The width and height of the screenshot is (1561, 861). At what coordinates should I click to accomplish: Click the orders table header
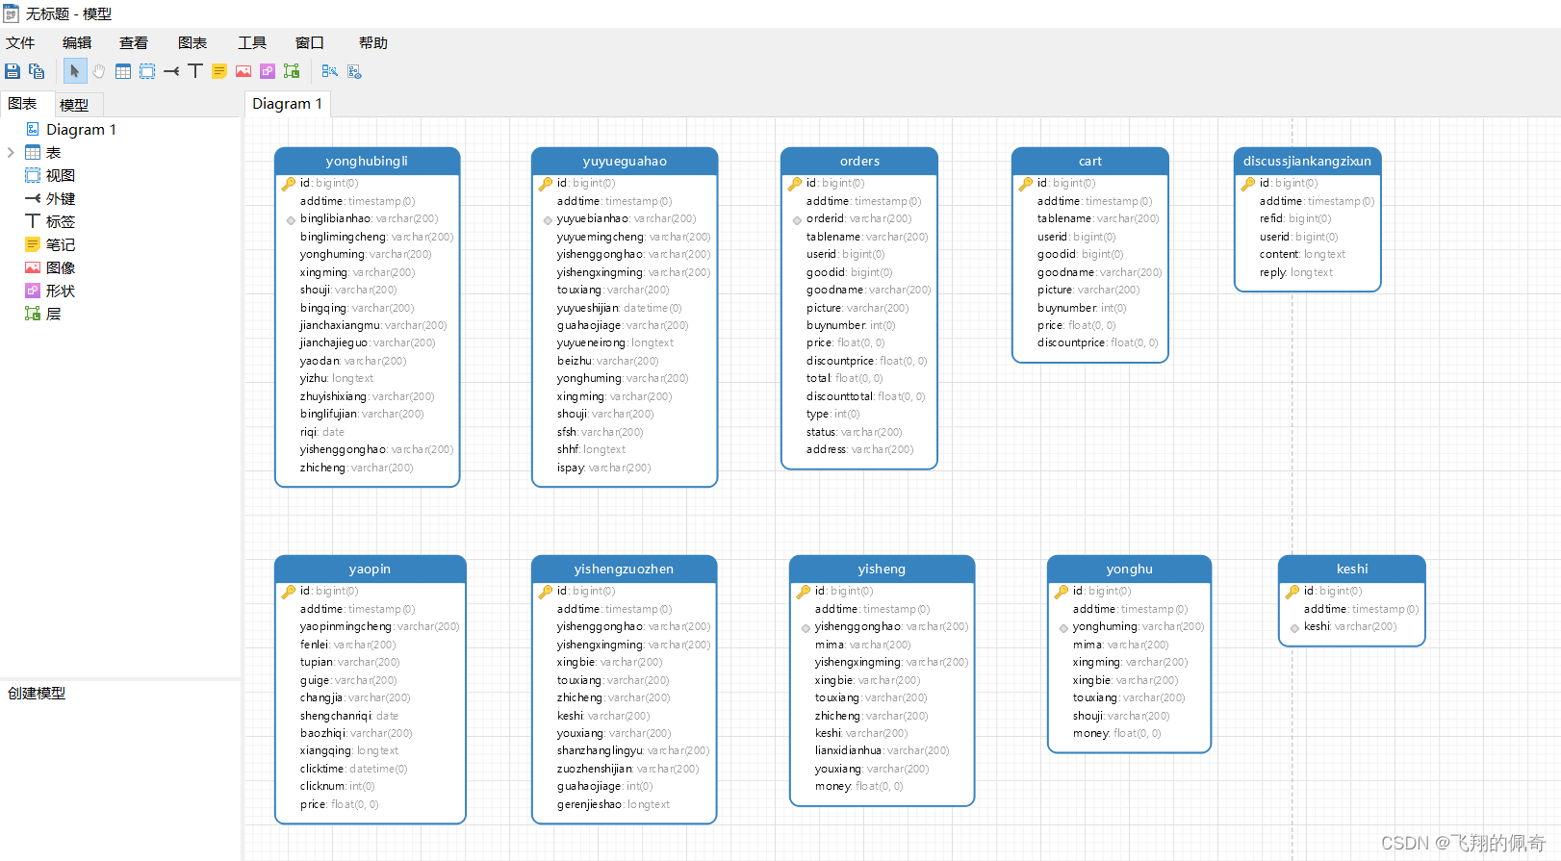click(859, 161)
